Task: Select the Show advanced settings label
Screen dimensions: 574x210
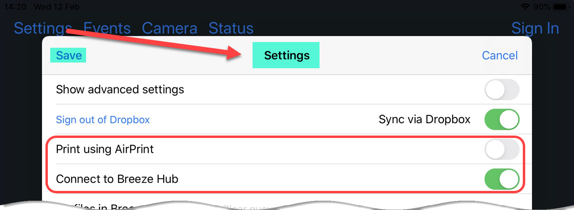Action: 120,89
